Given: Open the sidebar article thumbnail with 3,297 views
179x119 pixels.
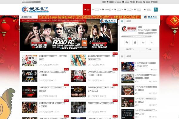Looking at the screenshot, I should 128,102.
